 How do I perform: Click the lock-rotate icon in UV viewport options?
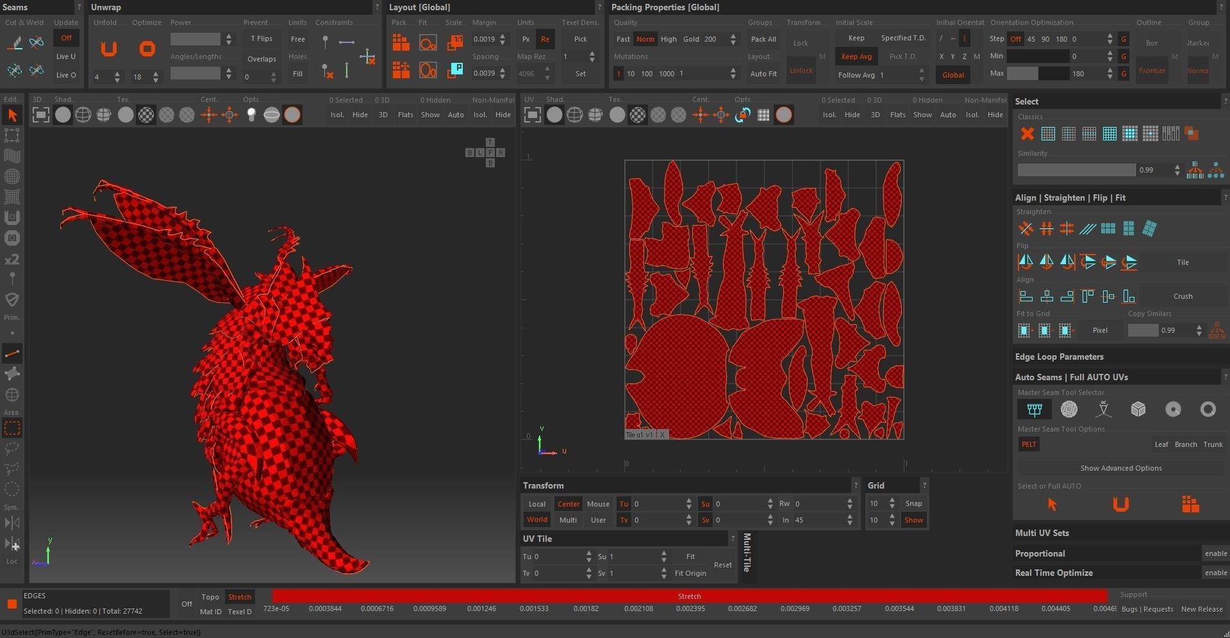743,115
